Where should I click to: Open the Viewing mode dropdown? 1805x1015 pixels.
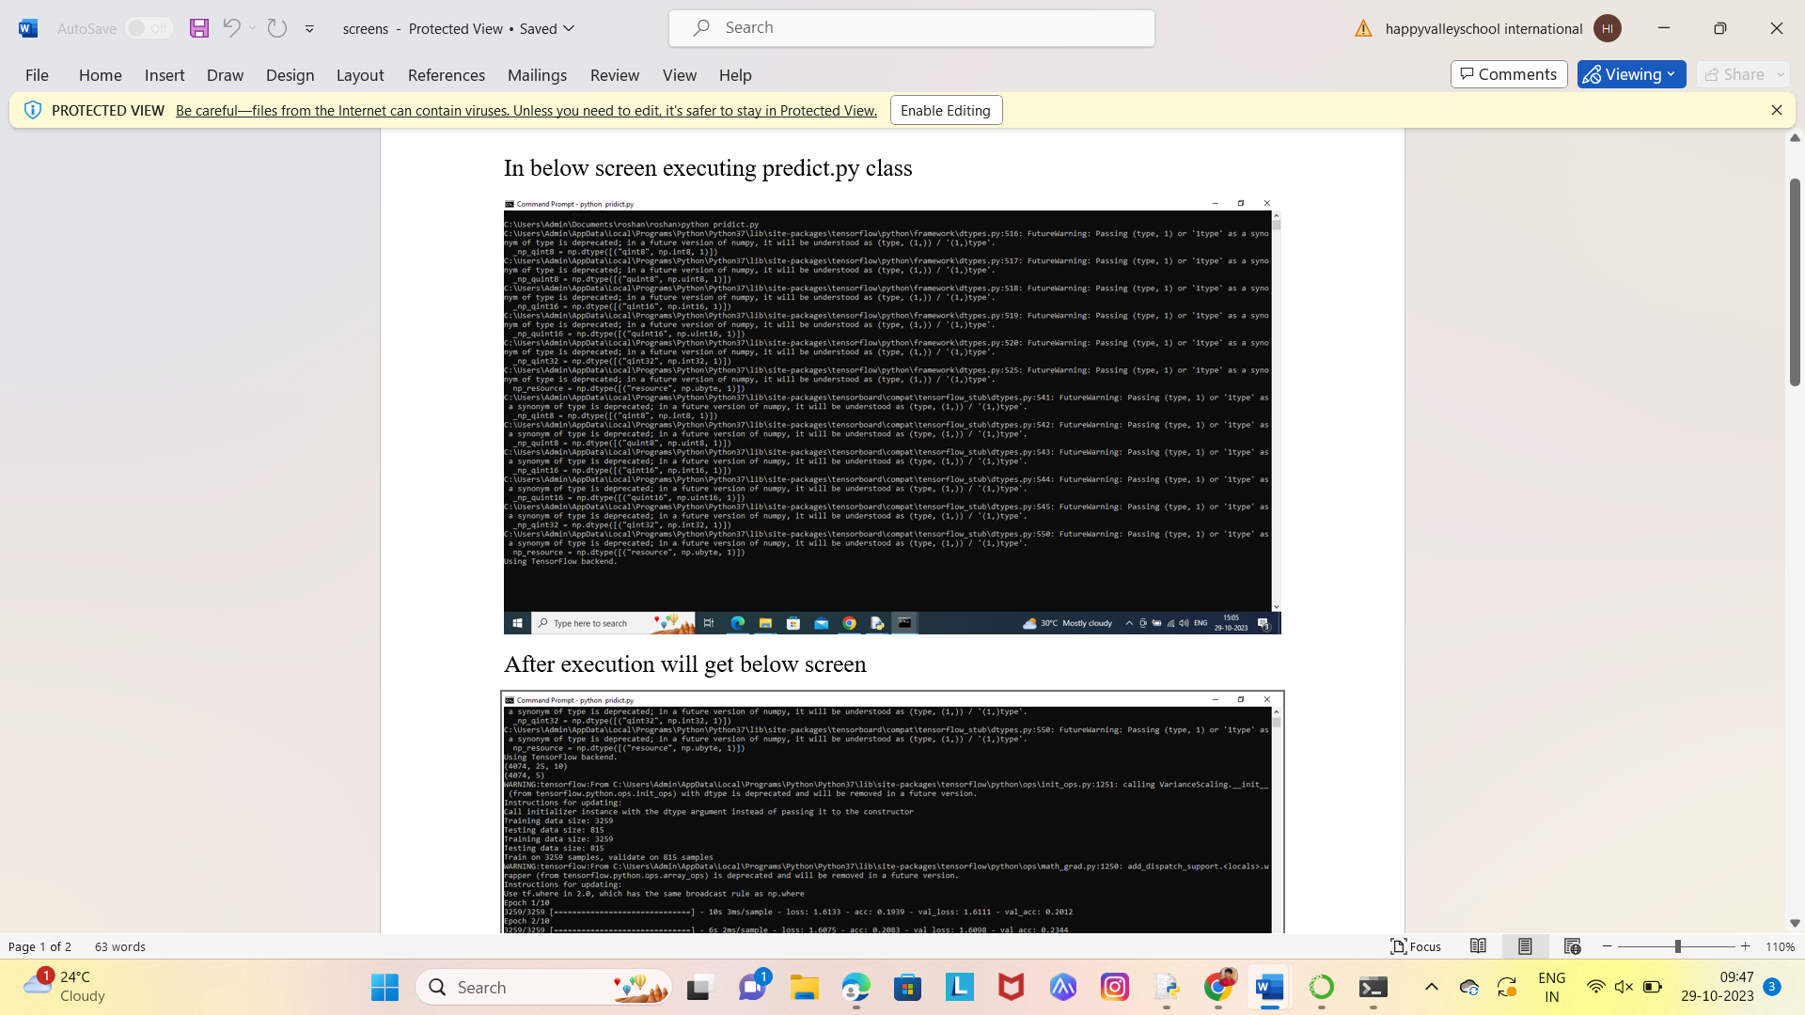[1631, 74]
